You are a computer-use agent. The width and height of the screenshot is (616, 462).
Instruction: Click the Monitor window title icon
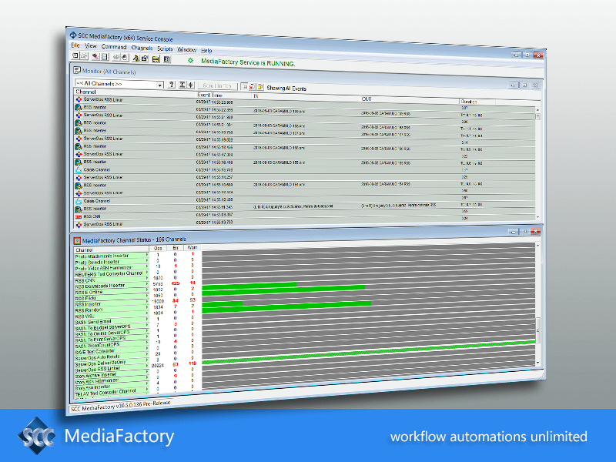77,70
